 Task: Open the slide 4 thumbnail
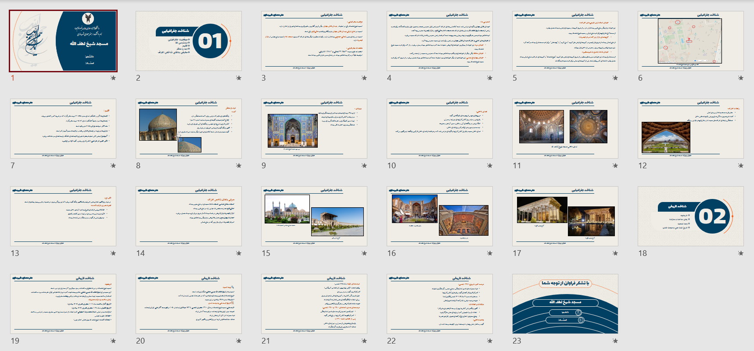tap(440, 41)
